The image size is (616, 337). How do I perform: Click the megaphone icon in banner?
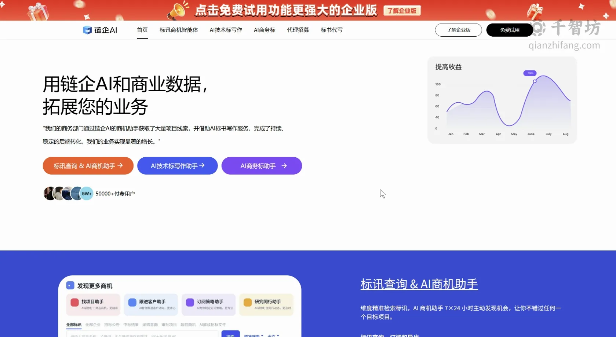click(x=178, y=10)
